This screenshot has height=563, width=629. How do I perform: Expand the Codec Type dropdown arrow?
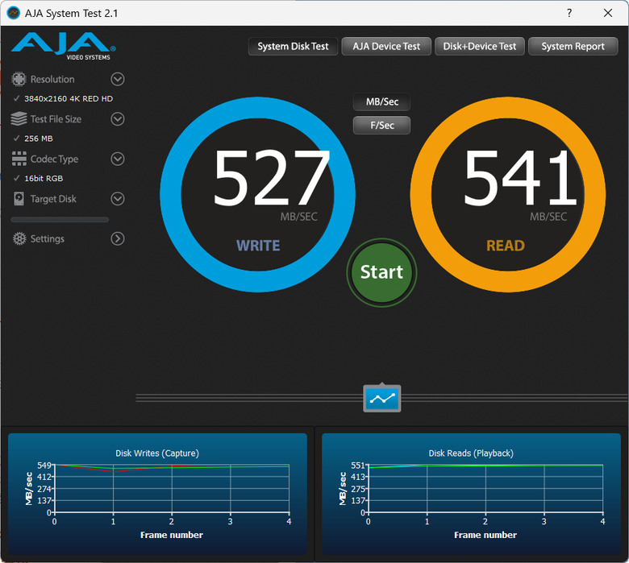point(118,159)
